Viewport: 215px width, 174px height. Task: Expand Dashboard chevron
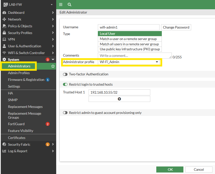pyautogui.click(x=53, y=13)
